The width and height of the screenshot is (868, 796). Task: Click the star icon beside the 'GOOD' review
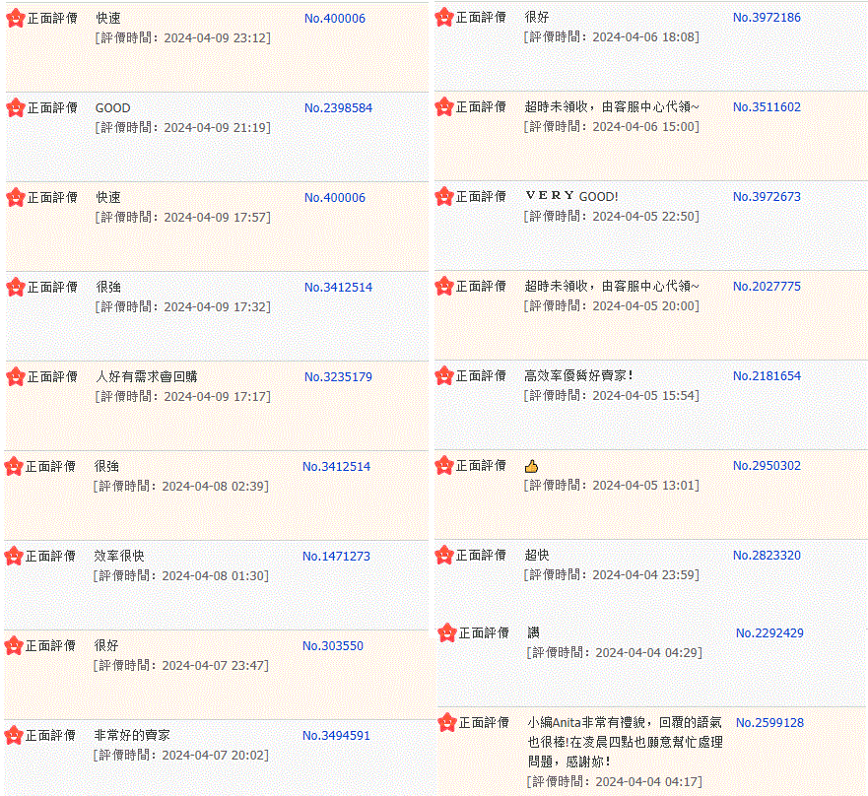[x=15, y=107]
